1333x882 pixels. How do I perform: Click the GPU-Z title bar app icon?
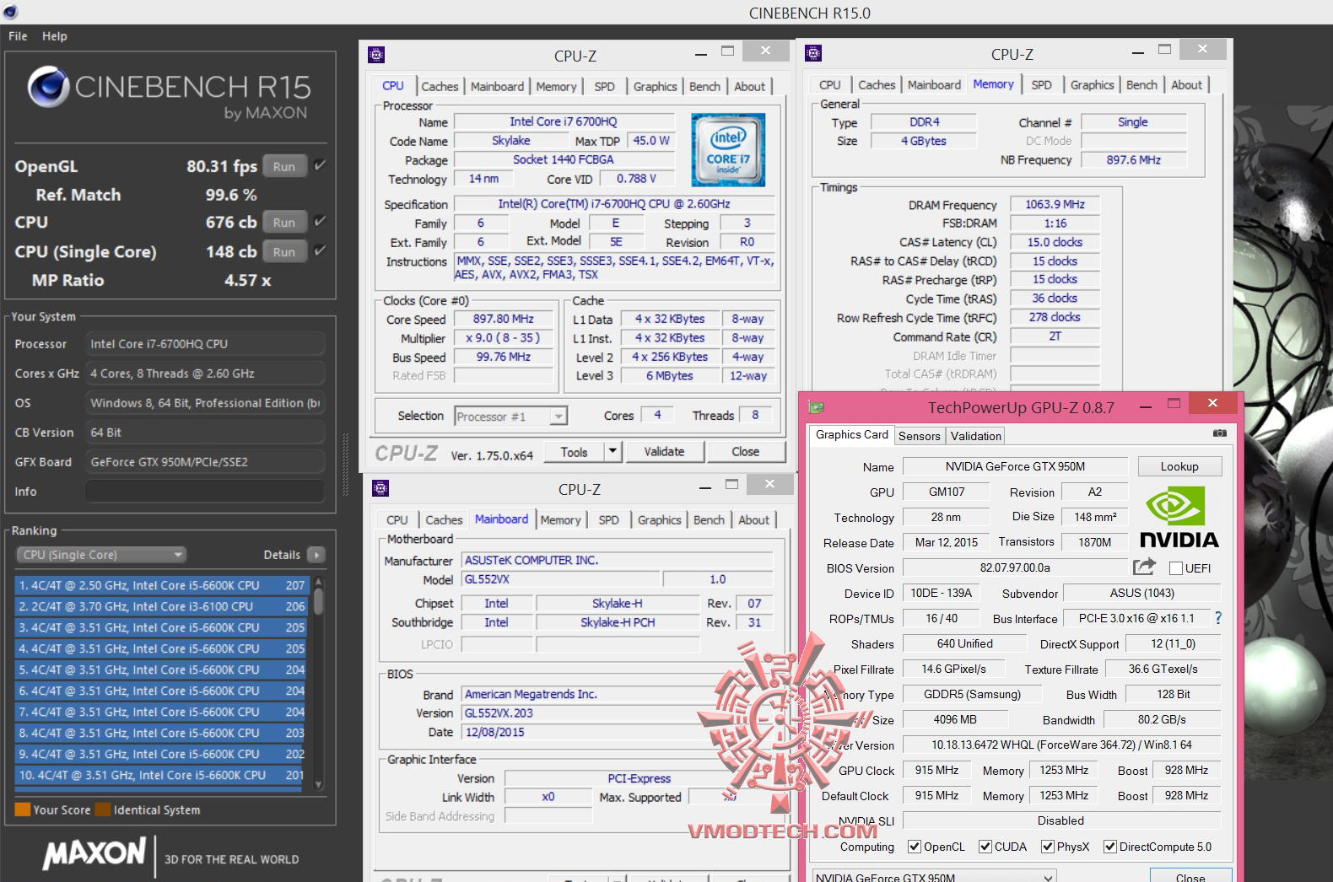[x=816, y=407]
